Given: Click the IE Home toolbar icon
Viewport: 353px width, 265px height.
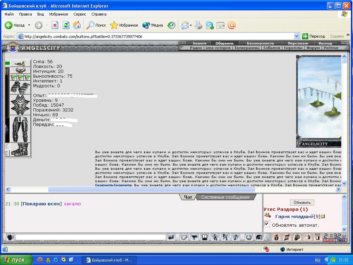Looking at the screenshot, I should (x=77, y=25).
